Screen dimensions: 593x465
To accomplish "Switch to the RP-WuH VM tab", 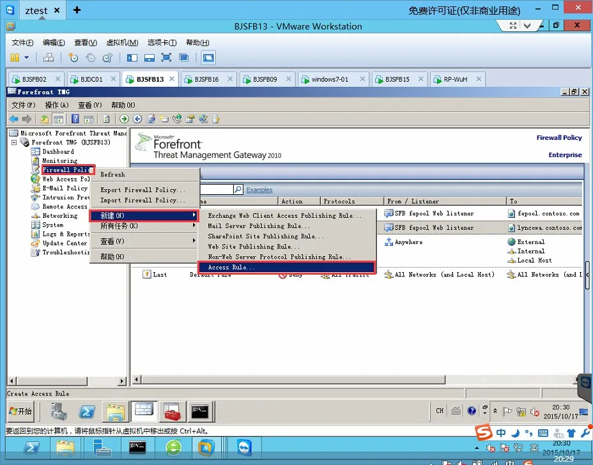I will 456,79.
